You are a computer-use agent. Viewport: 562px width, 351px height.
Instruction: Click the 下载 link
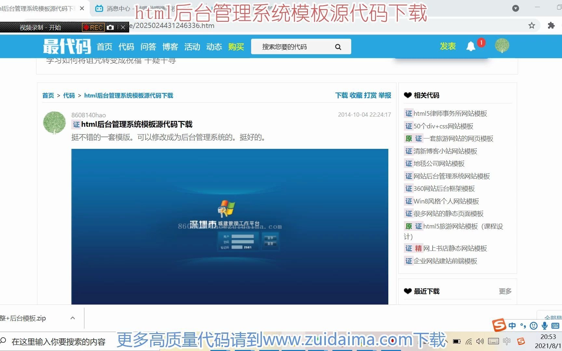coord(341,95)
